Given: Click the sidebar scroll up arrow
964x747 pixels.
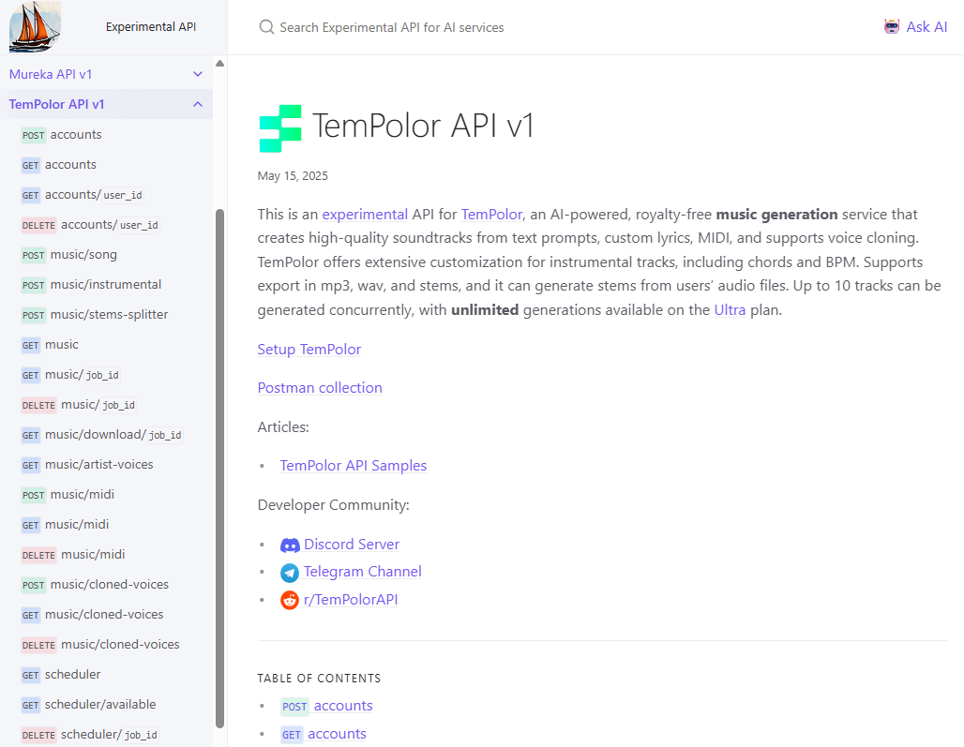Looking at the screenshot, I should pos(220,64).
